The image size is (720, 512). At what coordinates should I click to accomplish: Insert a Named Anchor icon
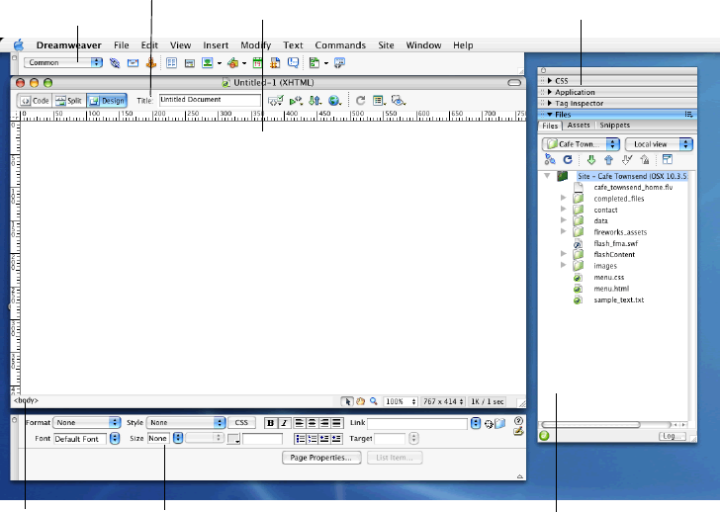coord(151,63)
